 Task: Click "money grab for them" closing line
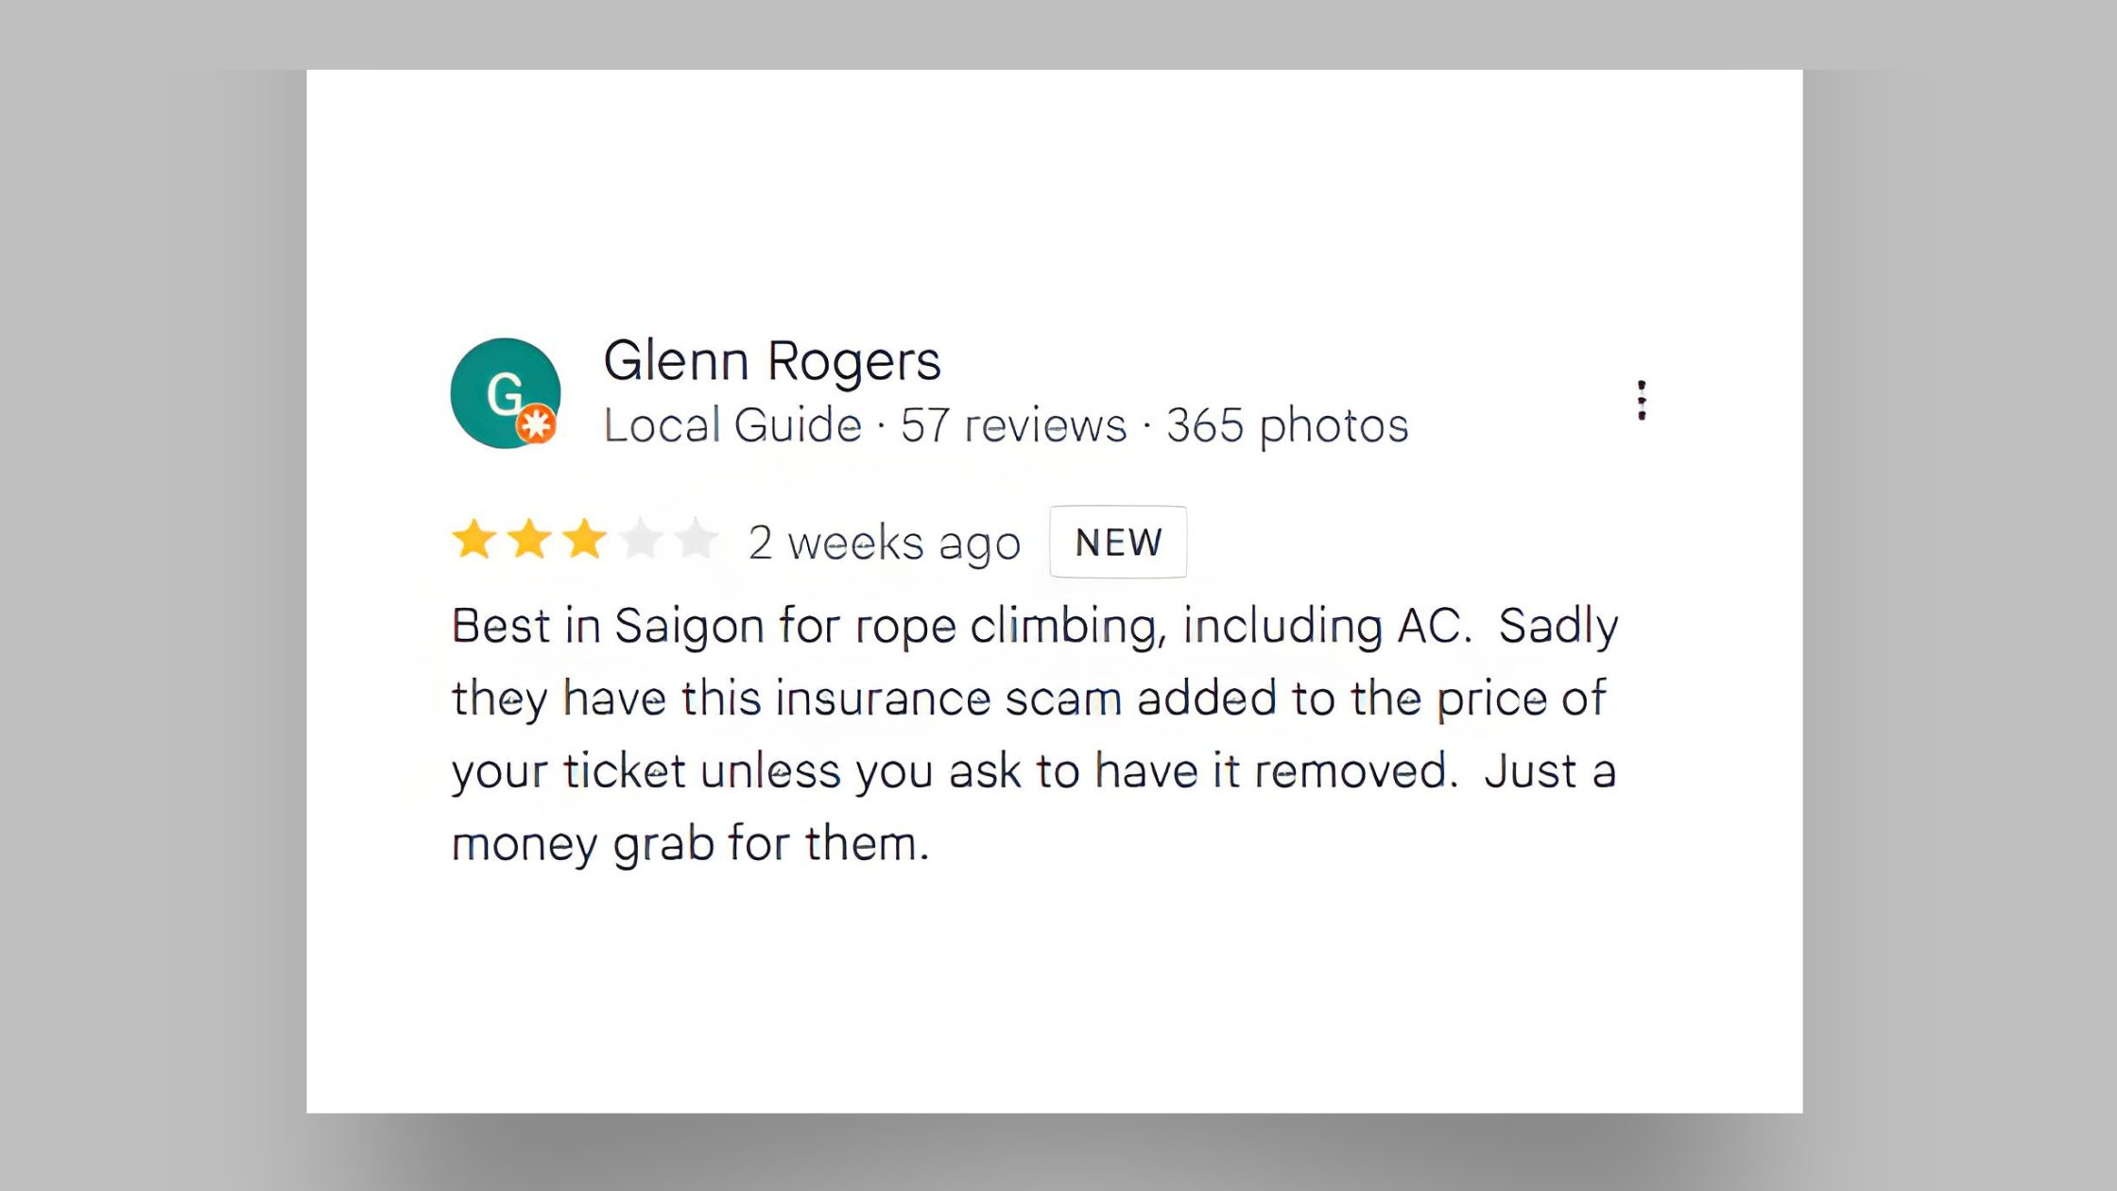(690, 844)
